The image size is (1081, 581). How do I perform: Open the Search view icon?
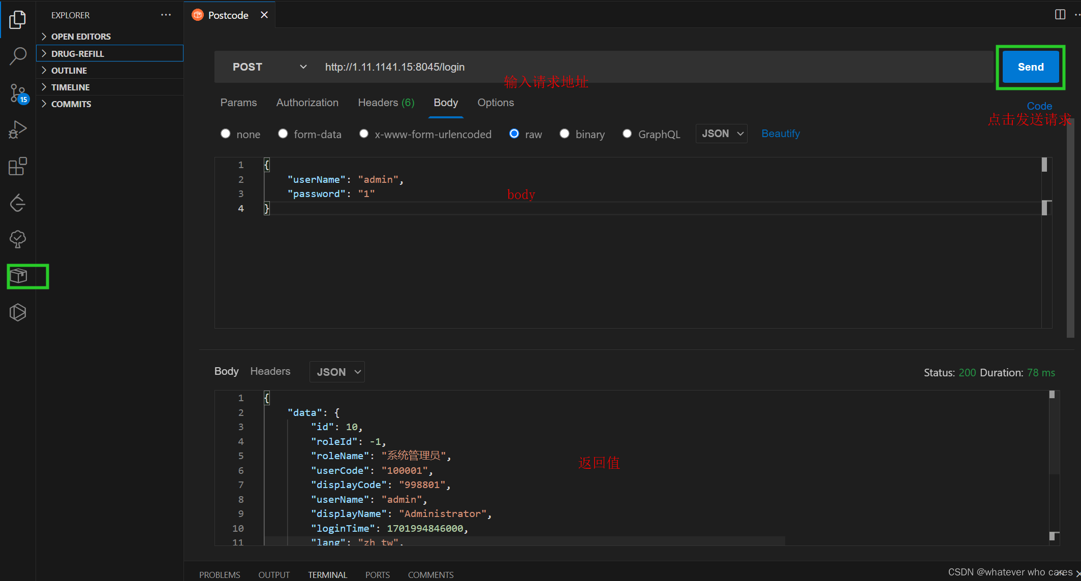click(x=18, y=56)
